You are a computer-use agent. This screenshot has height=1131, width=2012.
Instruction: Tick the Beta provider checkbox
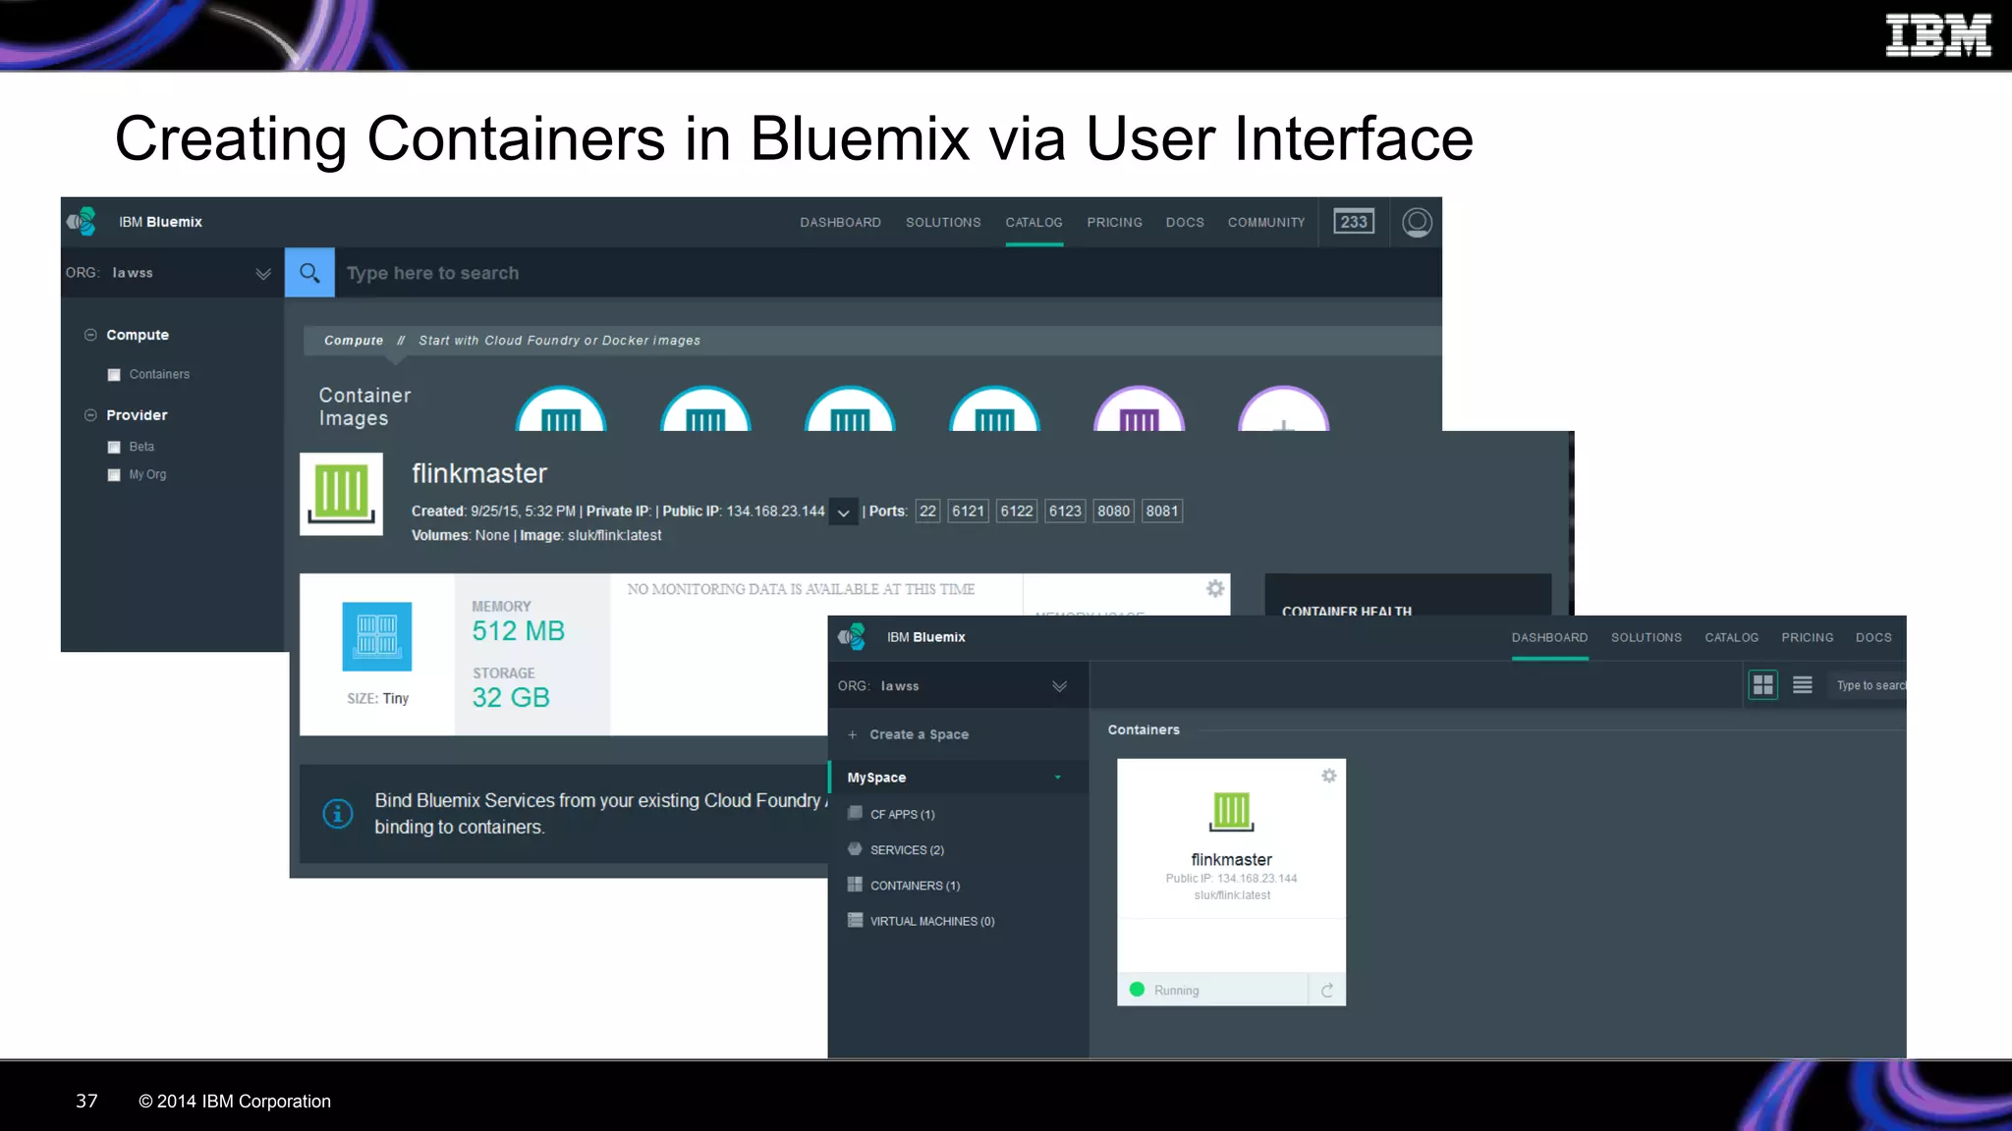pos(114,447)
